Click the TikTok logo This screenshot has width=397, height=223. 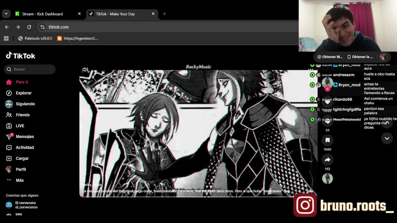coord(20,56)
